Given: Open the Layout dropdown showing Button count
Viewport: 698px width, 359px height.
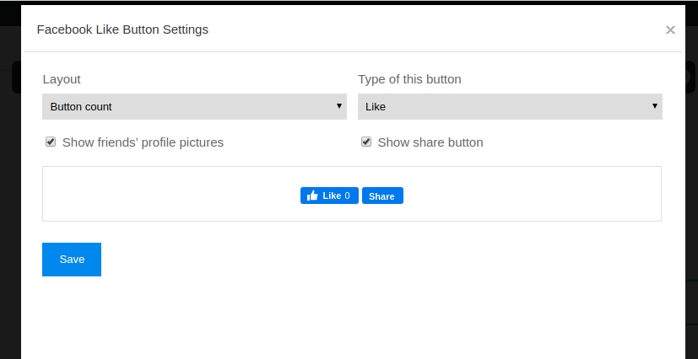Looking at the screenshot, I should click(x=194, y=107).
